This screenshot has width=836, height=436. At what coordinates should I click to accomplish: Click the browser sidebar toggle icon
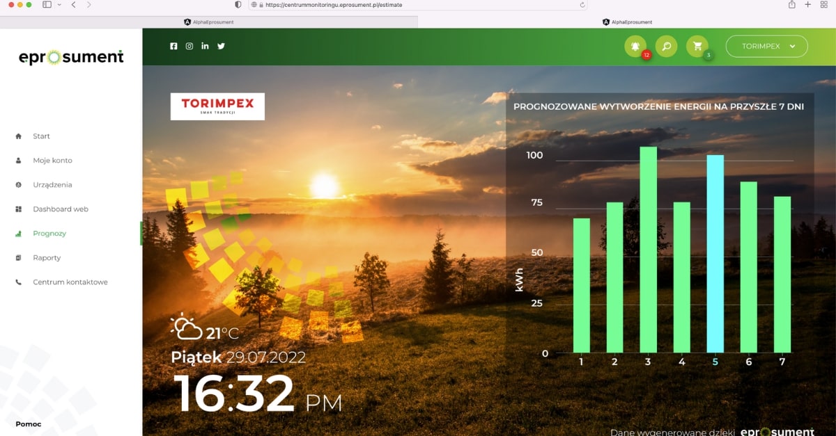pos(47,5)
